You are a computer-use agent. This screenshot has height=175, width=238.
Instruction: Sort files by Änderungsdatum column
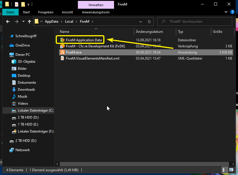click(x=149, y=32)
